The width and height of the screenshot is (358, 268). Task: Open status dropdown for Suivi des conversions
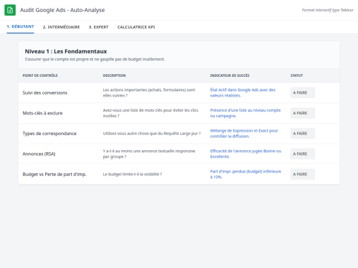pos(302,93)
